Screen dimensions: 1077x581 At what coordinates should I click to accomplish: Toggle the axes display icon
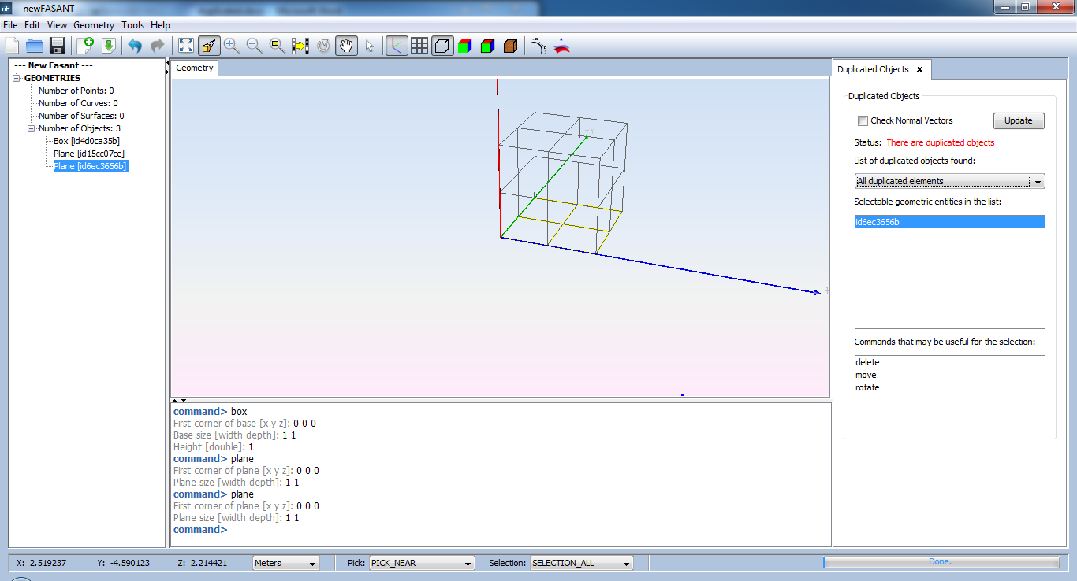click(397, 46)
